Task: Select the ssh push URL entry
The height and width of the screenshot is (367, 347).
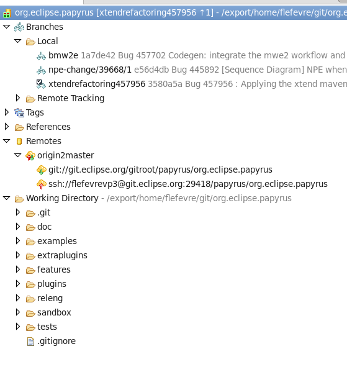Action: 188,184
